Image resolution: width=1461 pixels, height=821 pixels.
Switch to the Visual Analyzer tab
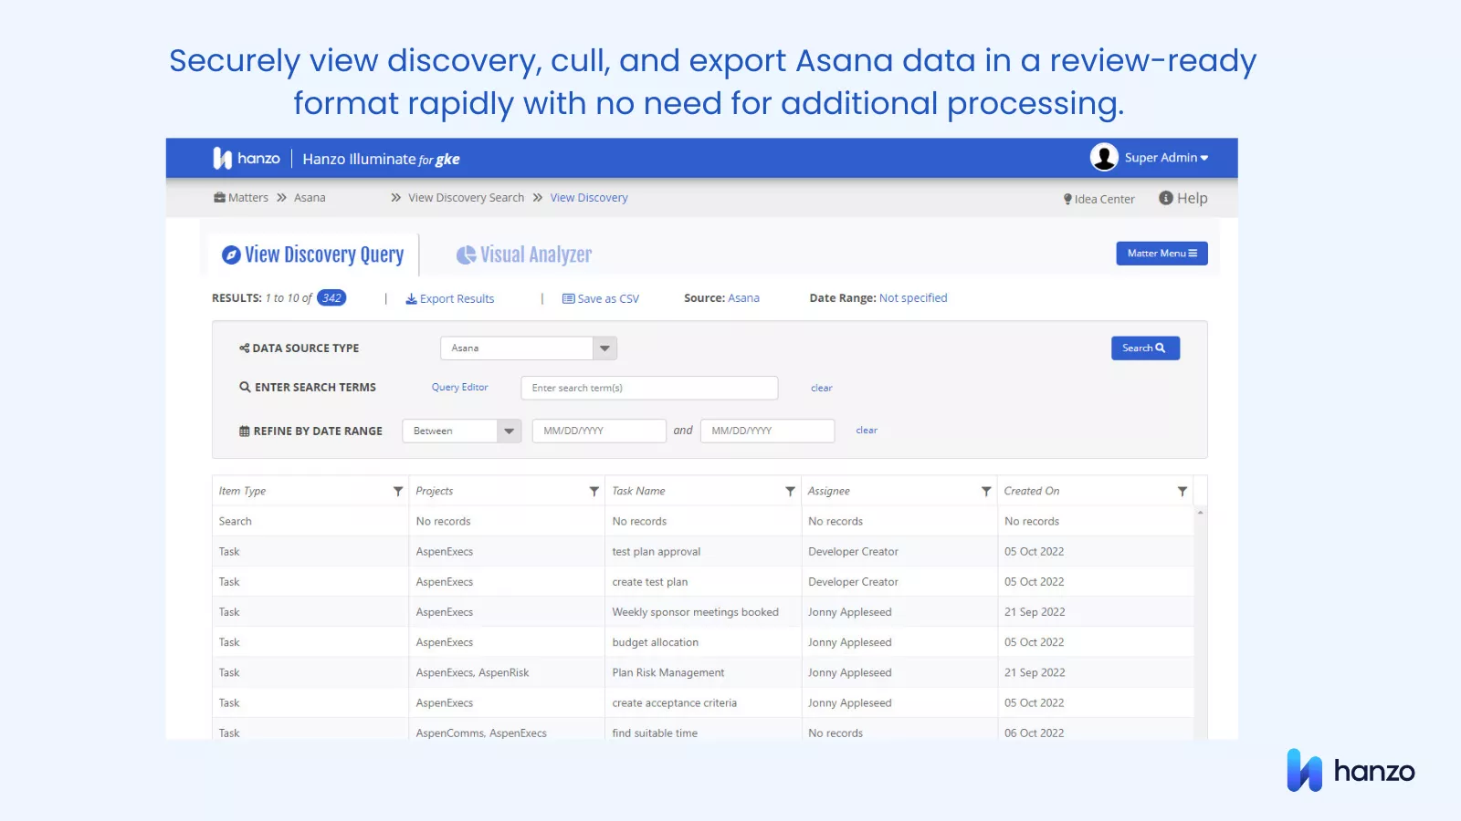point(524,255)
